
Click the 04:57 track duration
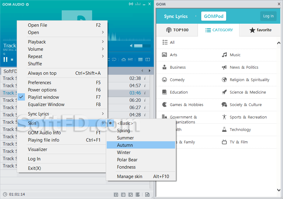[135, 86]
